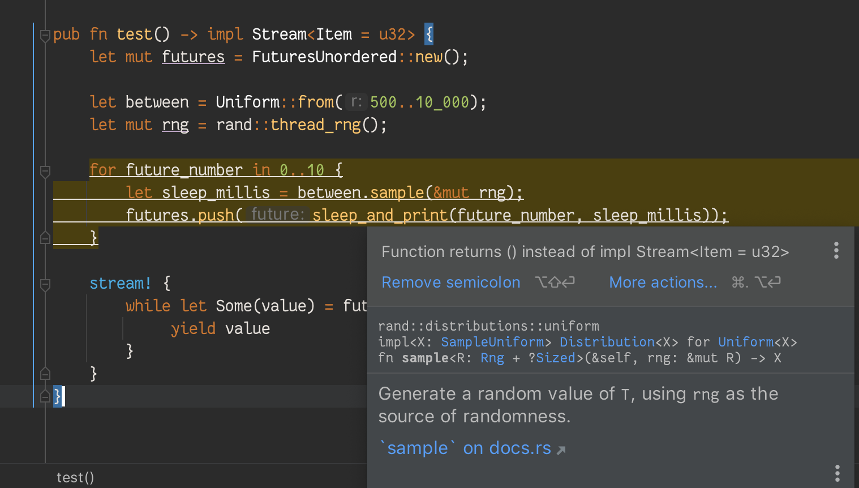
Task: Apply the 'Remove semicolon' quick fix
Action: click(451, 282)
